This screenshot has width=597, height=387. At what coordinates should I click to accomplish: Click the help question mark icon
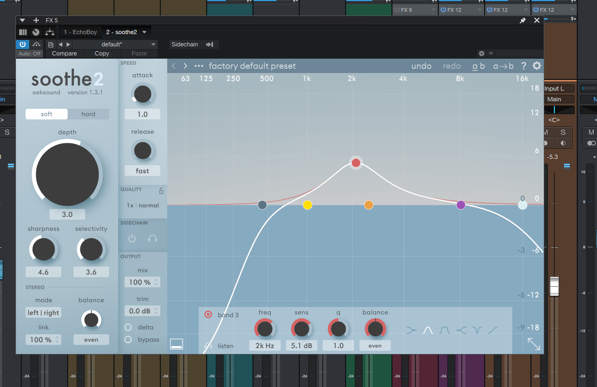click(x=524, y=66)
